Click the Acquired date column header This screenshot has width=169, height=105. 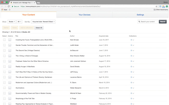(103, 36)
